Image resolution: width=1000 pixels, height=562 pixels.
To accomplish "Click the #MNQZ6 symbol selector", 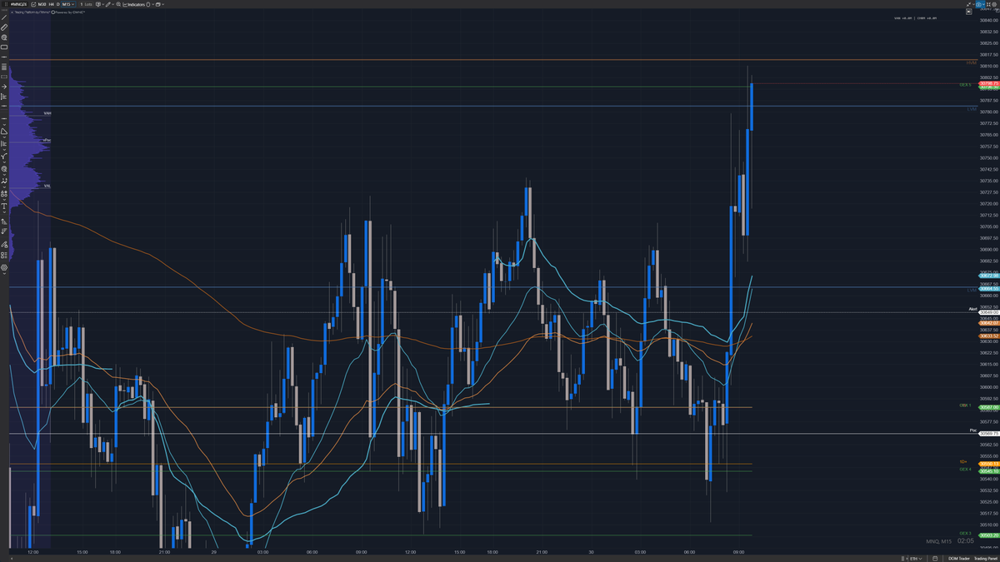I will click(19, 4).
